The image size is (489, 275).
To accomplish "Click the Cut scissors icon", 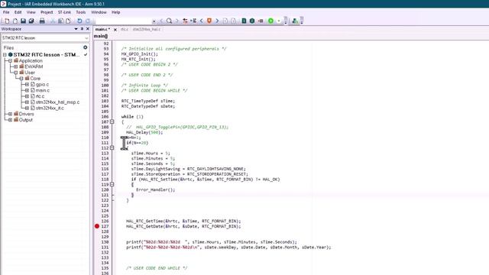I will point(53,21).
